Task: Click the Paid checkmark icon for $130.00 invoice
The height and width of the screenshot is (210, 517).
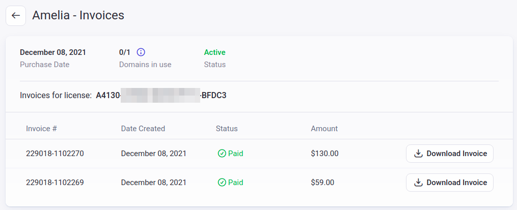Action: pyautogui.click(x=222, y=154)
